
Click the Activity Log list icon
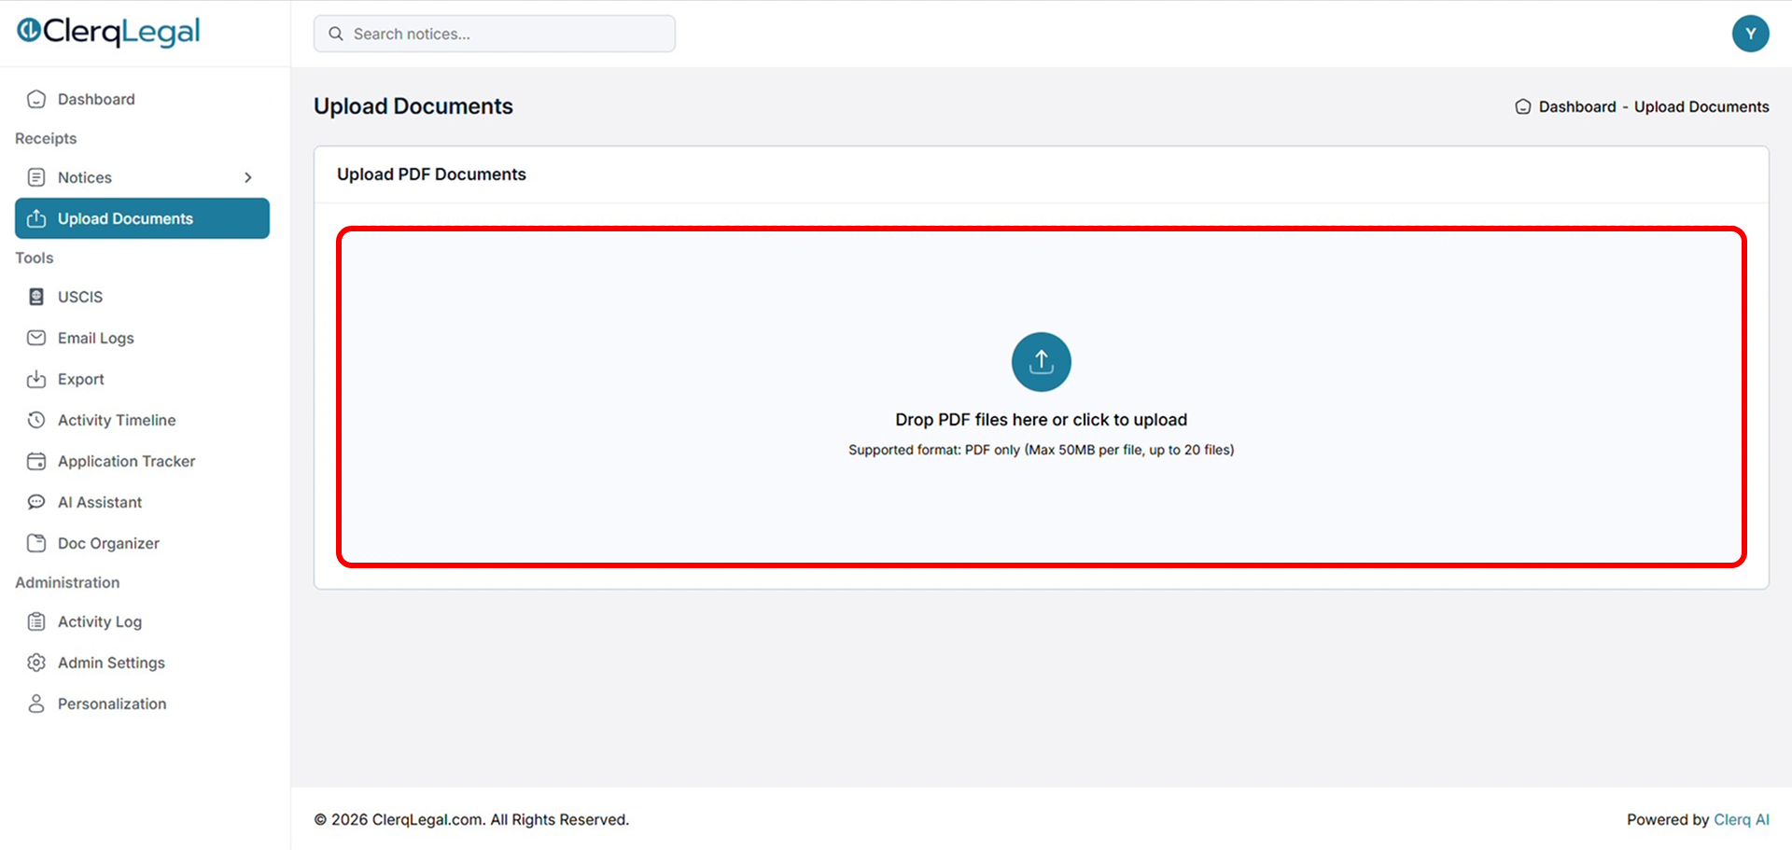tap(36, 621)
